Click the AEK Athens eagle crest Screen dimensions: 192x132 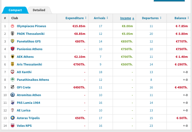pyautogui.click(x=13, y=57)
